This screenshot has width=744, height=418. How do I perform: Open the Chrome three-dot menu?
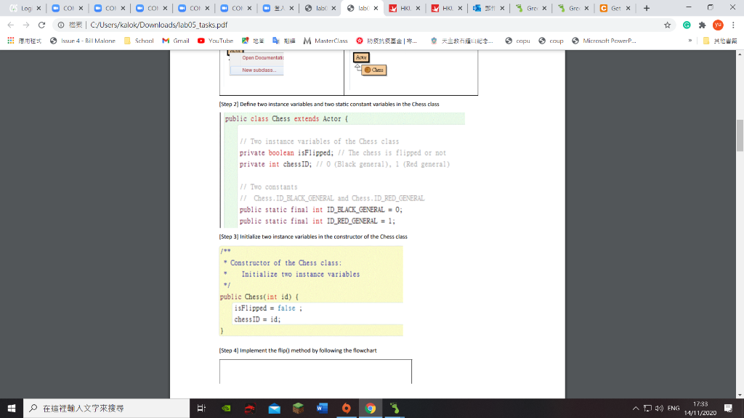[x=733, y=25]
